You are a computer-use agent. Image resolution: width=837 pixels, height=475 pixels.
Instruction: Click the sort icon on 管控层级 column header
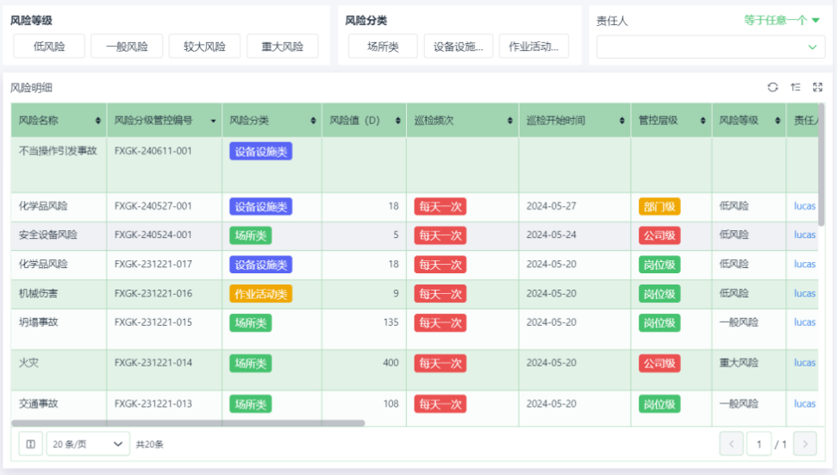[x=703, y=121]
